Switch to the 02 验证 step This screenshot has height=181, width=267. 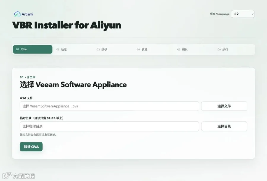pos(61,49)
